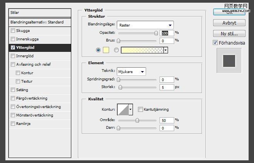Expand the Kontur picker dropdown arrow
Image resolution: width=254 pixels, height=163 pixels.
131,109
